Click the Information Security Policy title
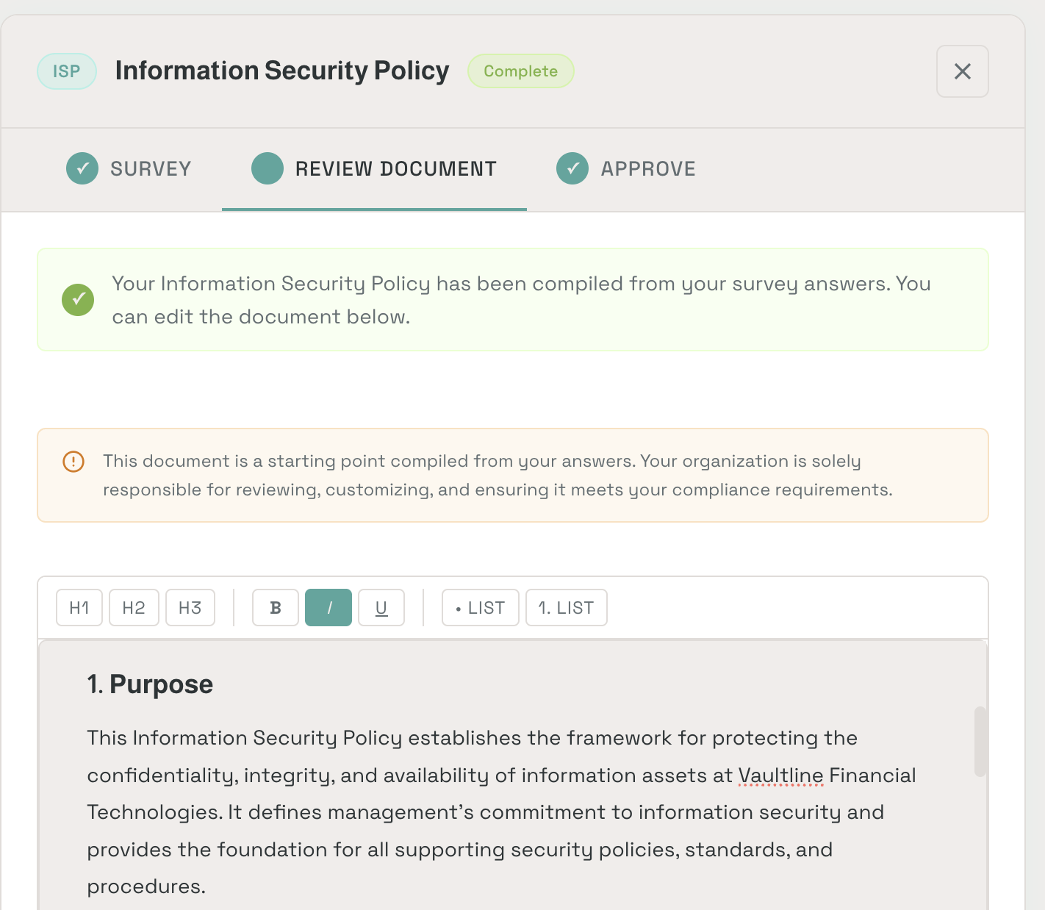Screen dimensions: 1045x910 point(282,71)
